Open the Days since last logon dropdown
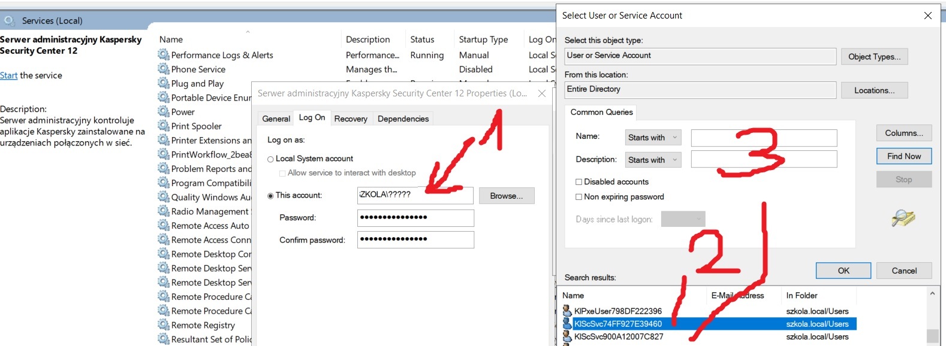The height and width of the screenshot is (346, 946). 683,219
